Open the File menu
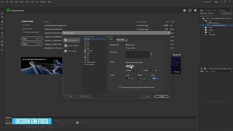The image size is (233, 131). [x=7, y=2]
